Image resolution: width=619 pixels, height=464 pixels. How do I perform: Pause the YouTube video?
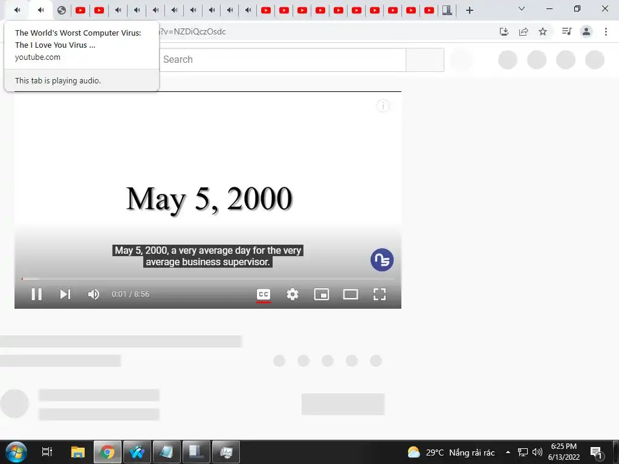pyautogui.click(x=37, y=294)
